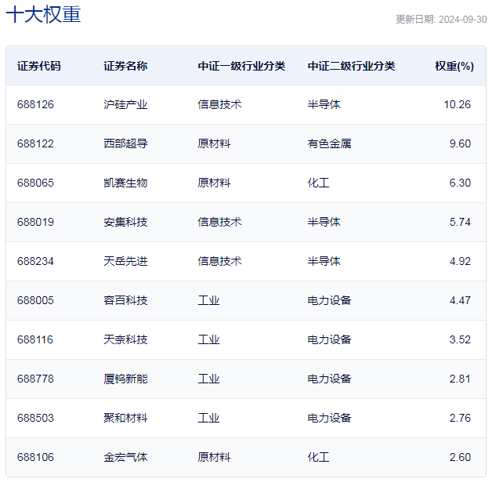This screenshot has height=486, width=492.
Task: Select security name 厦钨新能
Action: [125, 379]
